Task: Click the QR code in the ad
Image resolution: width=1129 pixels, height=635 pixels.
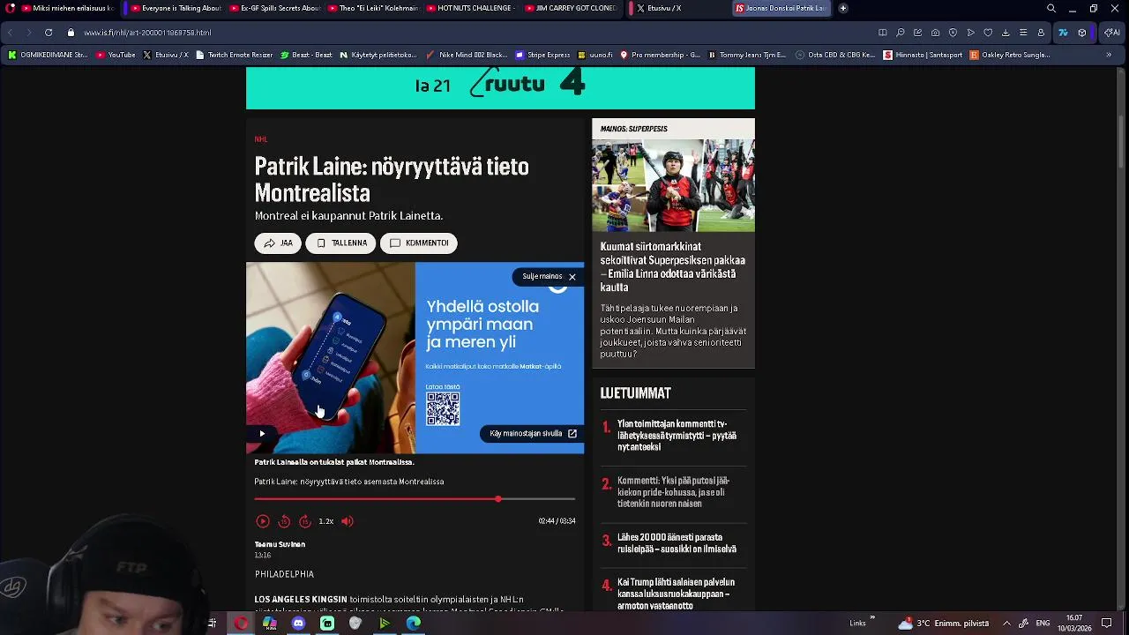Action: tap(443, 408)
